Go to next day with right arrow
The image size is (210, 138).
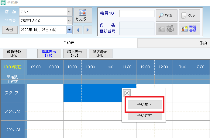coord(88,30)
